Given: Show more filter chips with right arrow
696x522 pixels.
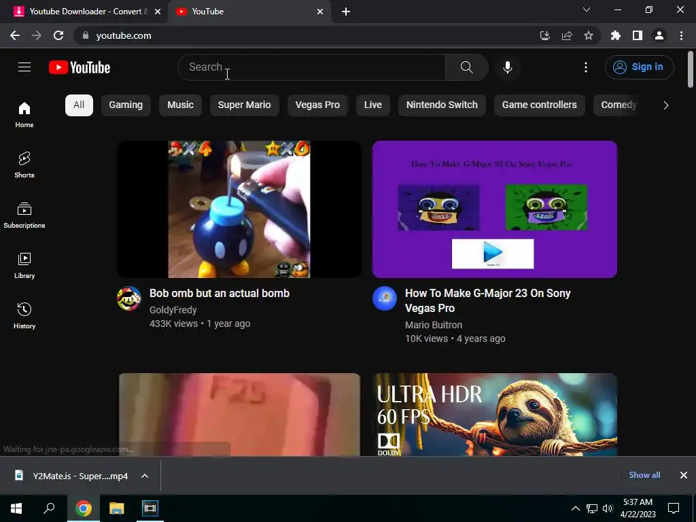Looking at the screenshot, I should click(x=665, y=105).
